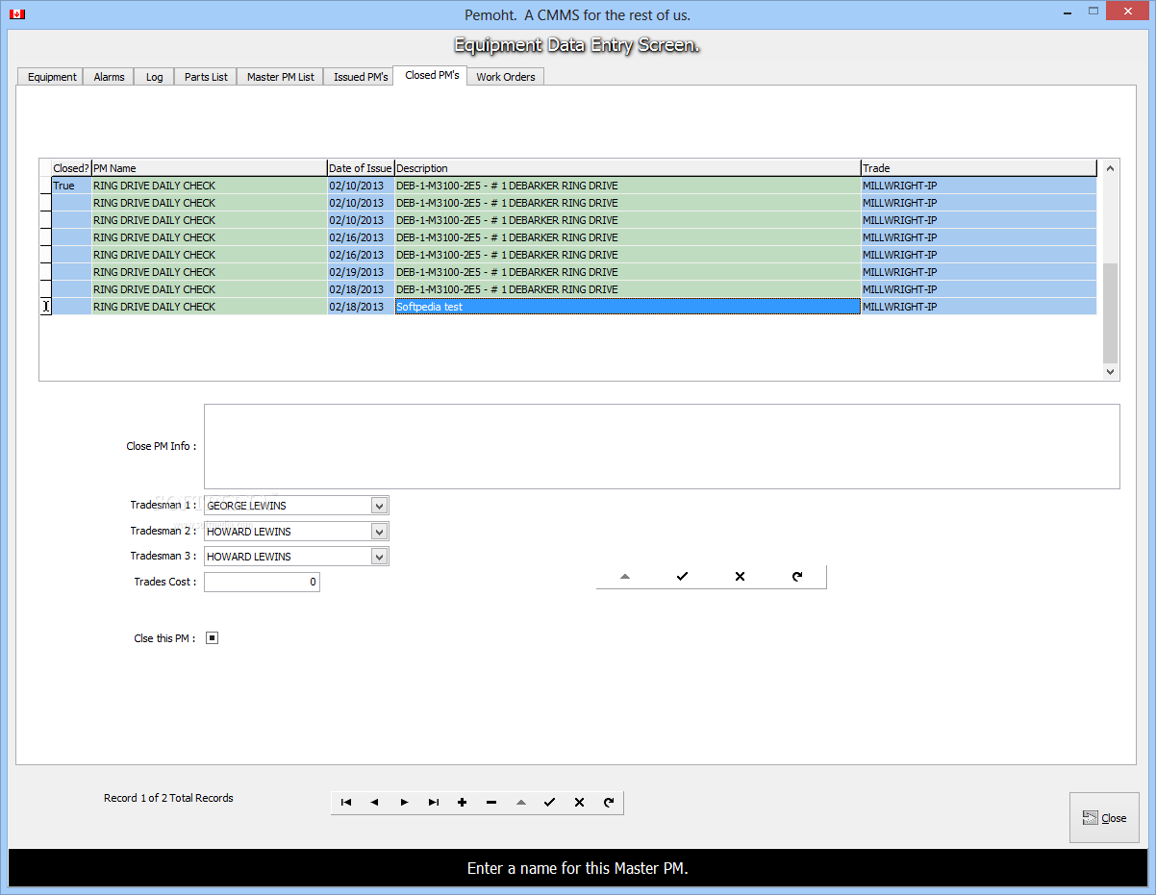The height and width of the screenshot is (895, 1156).
Task: Toggle the Clse this PM checkbox
Action: [x=213, y=637]
